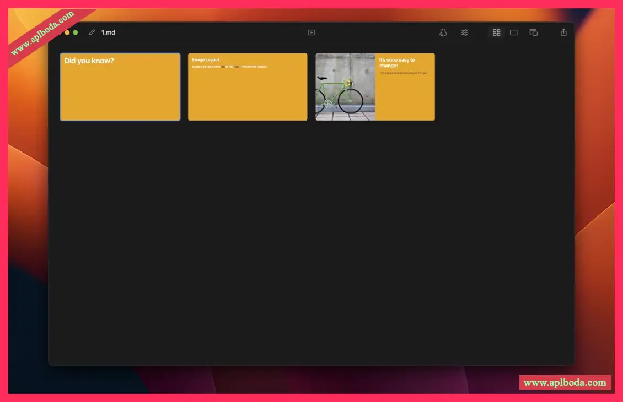Minimize the window with yellow button
The image size is (623, 402).
(x=67, y=32)
